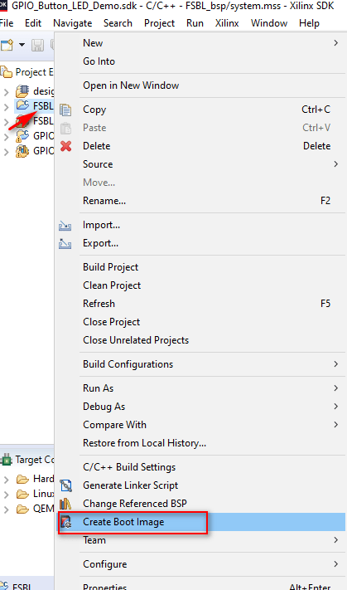Click the red Delete X icon
347x590 pixels.
(66, 146)
